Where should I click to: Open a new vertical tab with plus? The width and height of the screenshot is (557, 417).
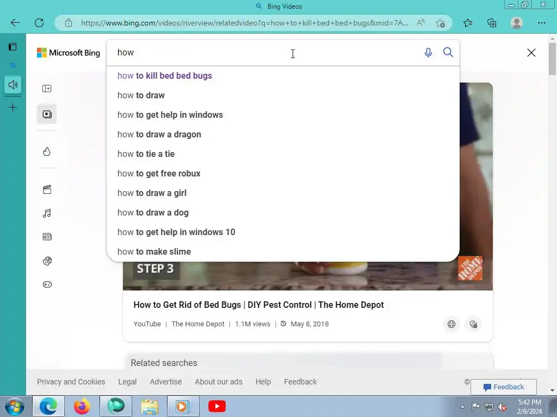pos(13,108)
